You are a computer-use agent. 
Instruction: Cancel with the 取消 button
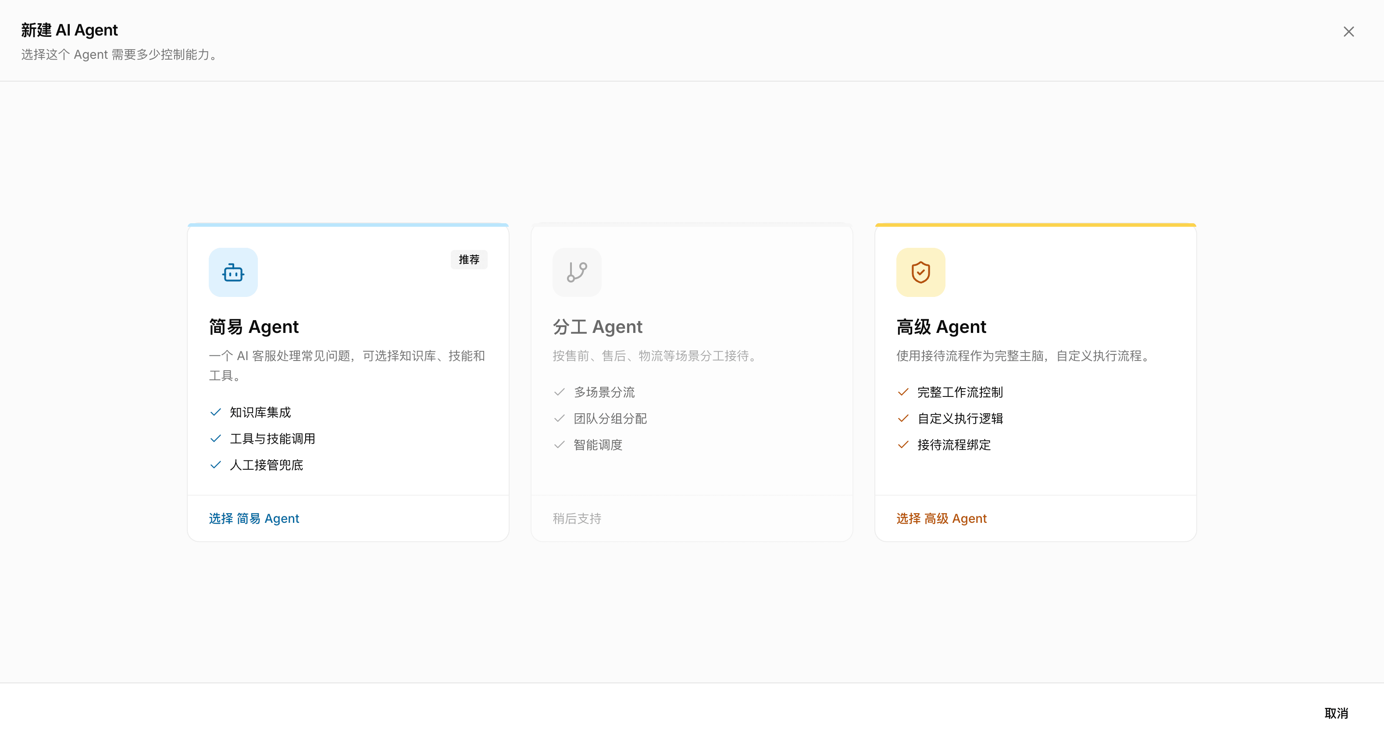(x=1336, y=714)
